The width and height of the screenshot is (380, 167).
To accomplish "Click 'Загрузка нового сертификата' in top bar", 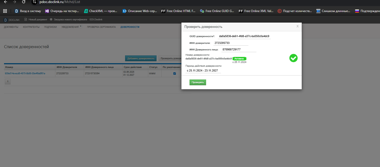I will [x=68, y=20].
